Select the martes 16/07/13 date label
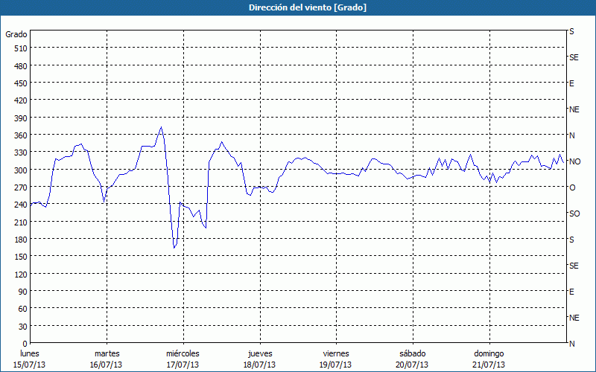Viewport: 596px width, 372px height. point(107,359)
